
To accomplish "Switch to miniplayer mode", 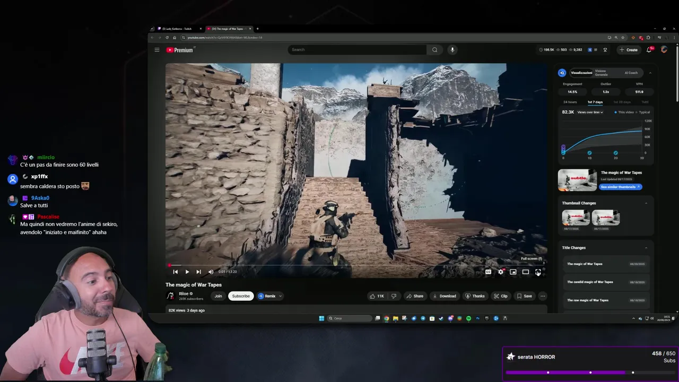I will tap(513, 272).
